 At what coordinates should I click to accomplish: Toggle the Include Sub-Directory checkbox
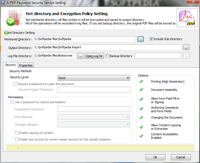tap(151, 39)
